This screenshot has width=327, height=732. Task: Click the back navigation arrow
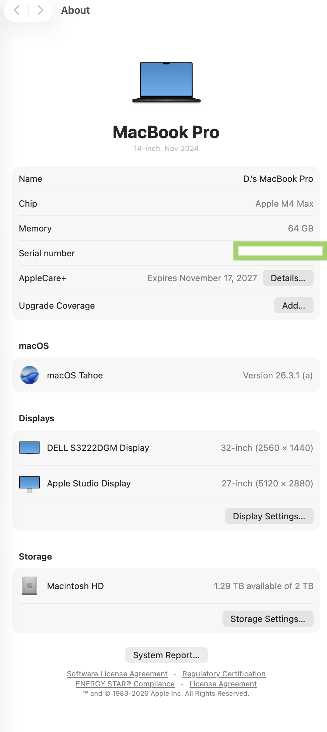[16, 10]
